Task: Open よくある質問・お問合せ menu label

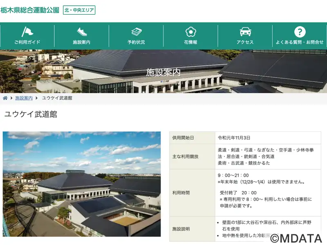Action: (x=300, y=42)
